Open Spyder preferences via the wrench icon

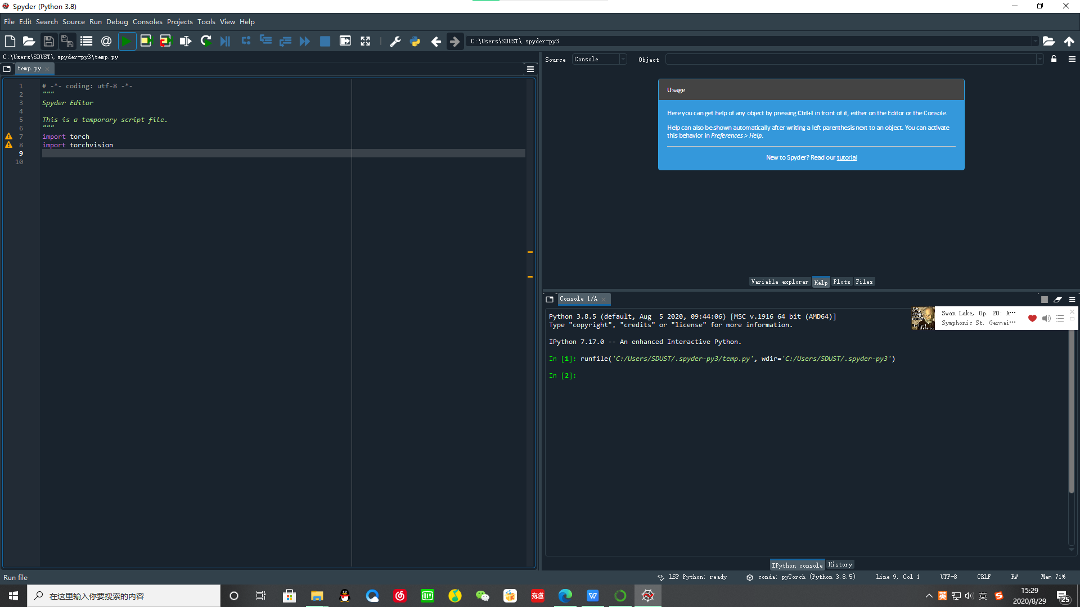click(x=395, y=41)
